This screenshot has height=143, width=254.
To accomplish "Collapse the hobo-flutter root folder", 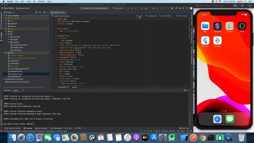I will [4, 15].
